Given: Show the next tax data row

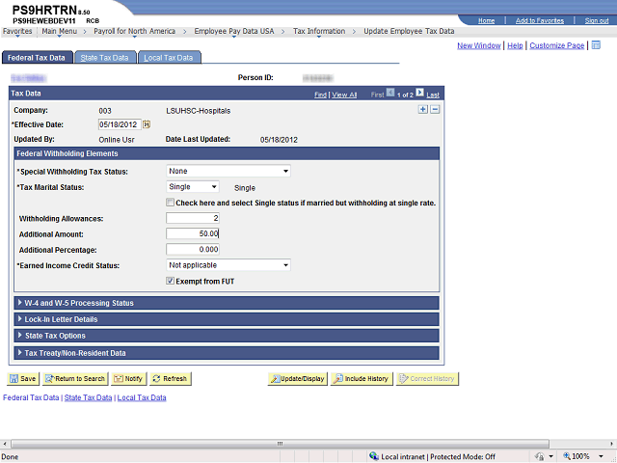Looking at the screenshot, I should (x=419, y=95).
